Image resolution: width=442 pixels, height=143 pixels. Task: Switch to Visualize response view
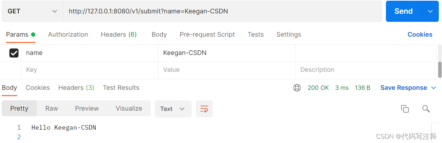(x=129, y=108)
